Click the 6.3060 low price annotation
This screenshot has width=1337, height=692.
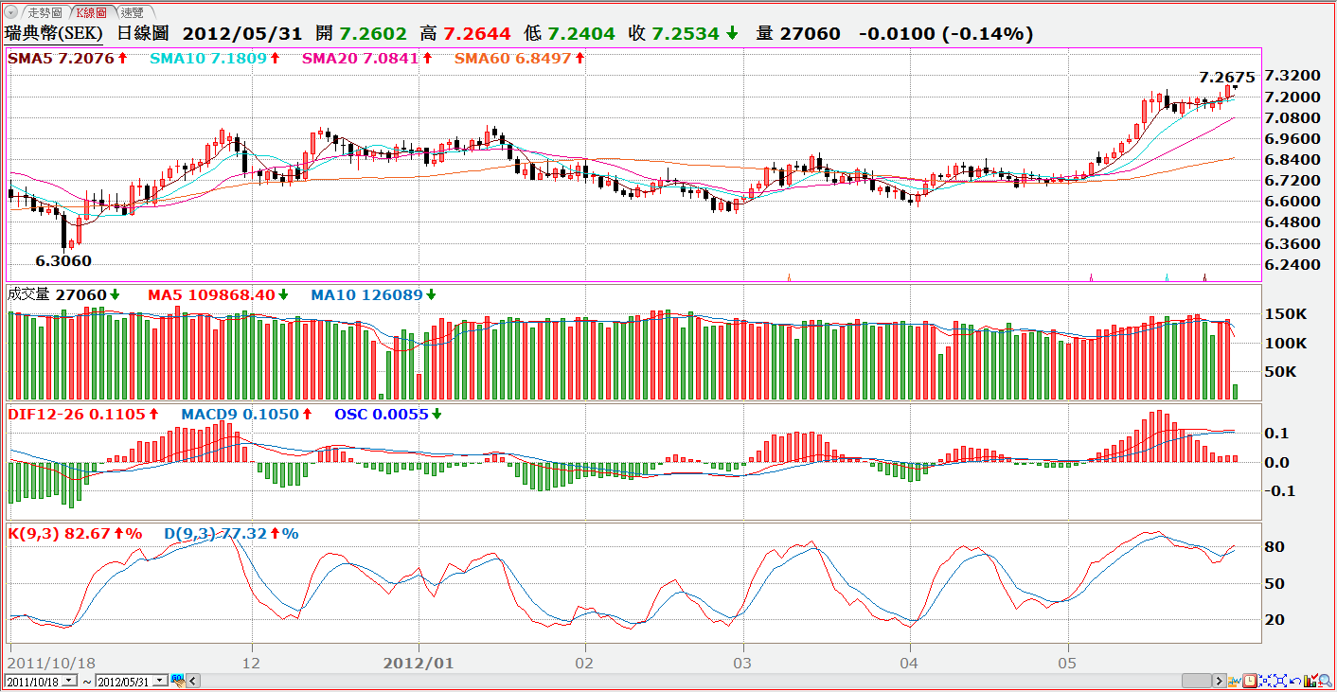click(63, 260)
